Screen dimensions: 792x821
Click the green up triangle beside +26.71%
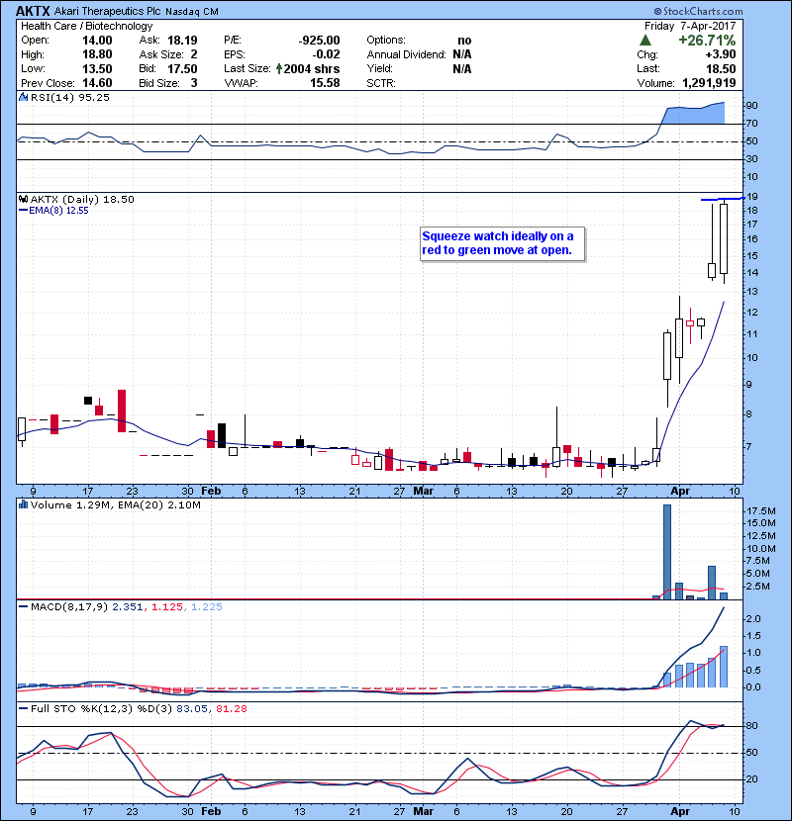tap(645, 41)
